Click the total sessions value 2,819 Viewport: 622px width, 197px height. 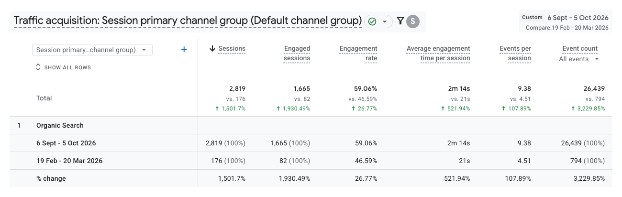tap(237, 88)
